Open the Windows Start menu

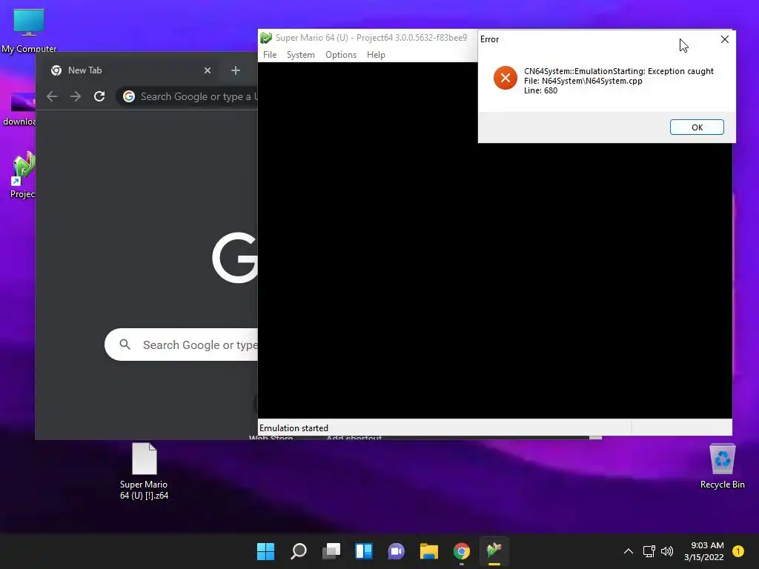(266, 551)
